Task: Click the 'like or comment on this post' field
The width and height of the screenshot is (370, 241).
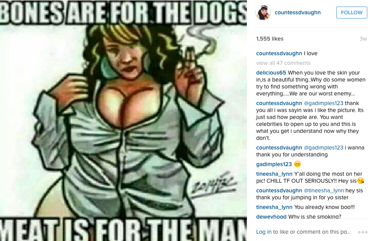Action: 312,232
